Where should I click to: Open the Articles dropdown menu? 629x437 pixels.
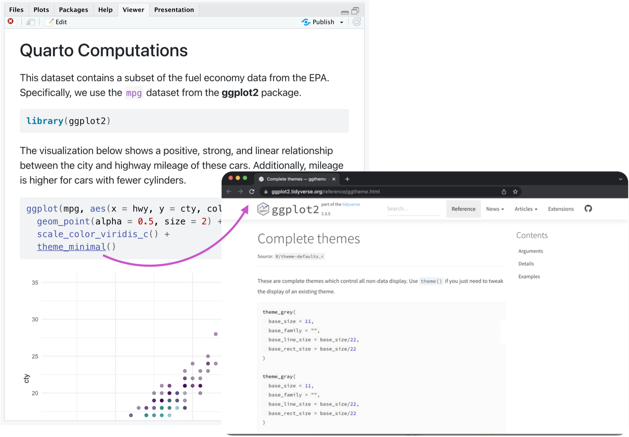coord(525,209)
